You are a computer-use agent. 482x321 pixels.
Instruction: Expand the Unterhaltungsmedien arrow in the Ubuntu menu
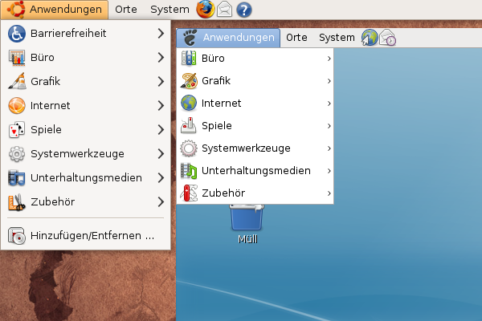pos(161,177)
